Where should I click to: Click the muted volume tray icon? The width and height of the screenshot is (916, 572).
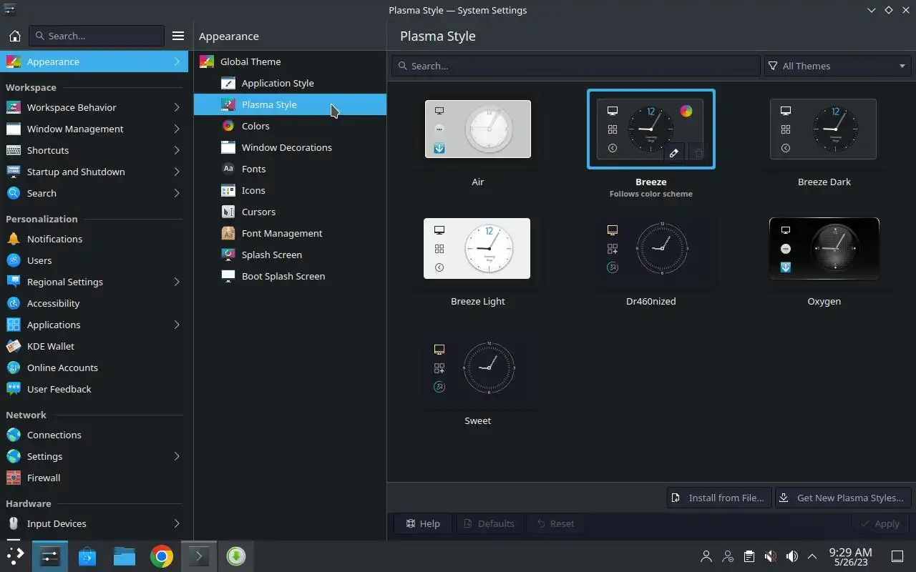point(770,556)
